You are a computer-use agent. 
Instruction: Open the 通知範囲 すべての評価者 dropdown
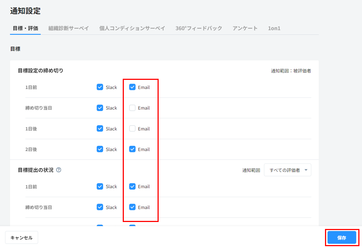click(x=287, y=170)
